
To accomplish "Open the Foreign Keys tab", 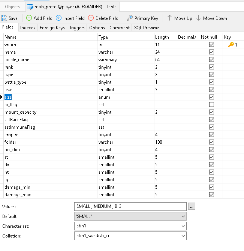I will coord(52,28).
